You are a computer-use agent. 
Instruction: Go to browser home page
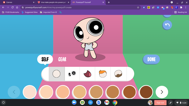click(x=17, y=7)
